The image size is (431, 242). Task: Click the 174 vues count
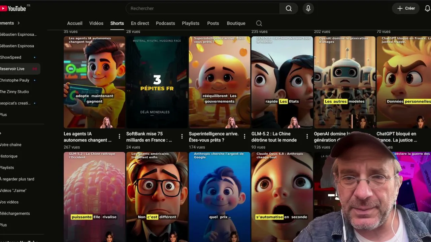[197, 147]
